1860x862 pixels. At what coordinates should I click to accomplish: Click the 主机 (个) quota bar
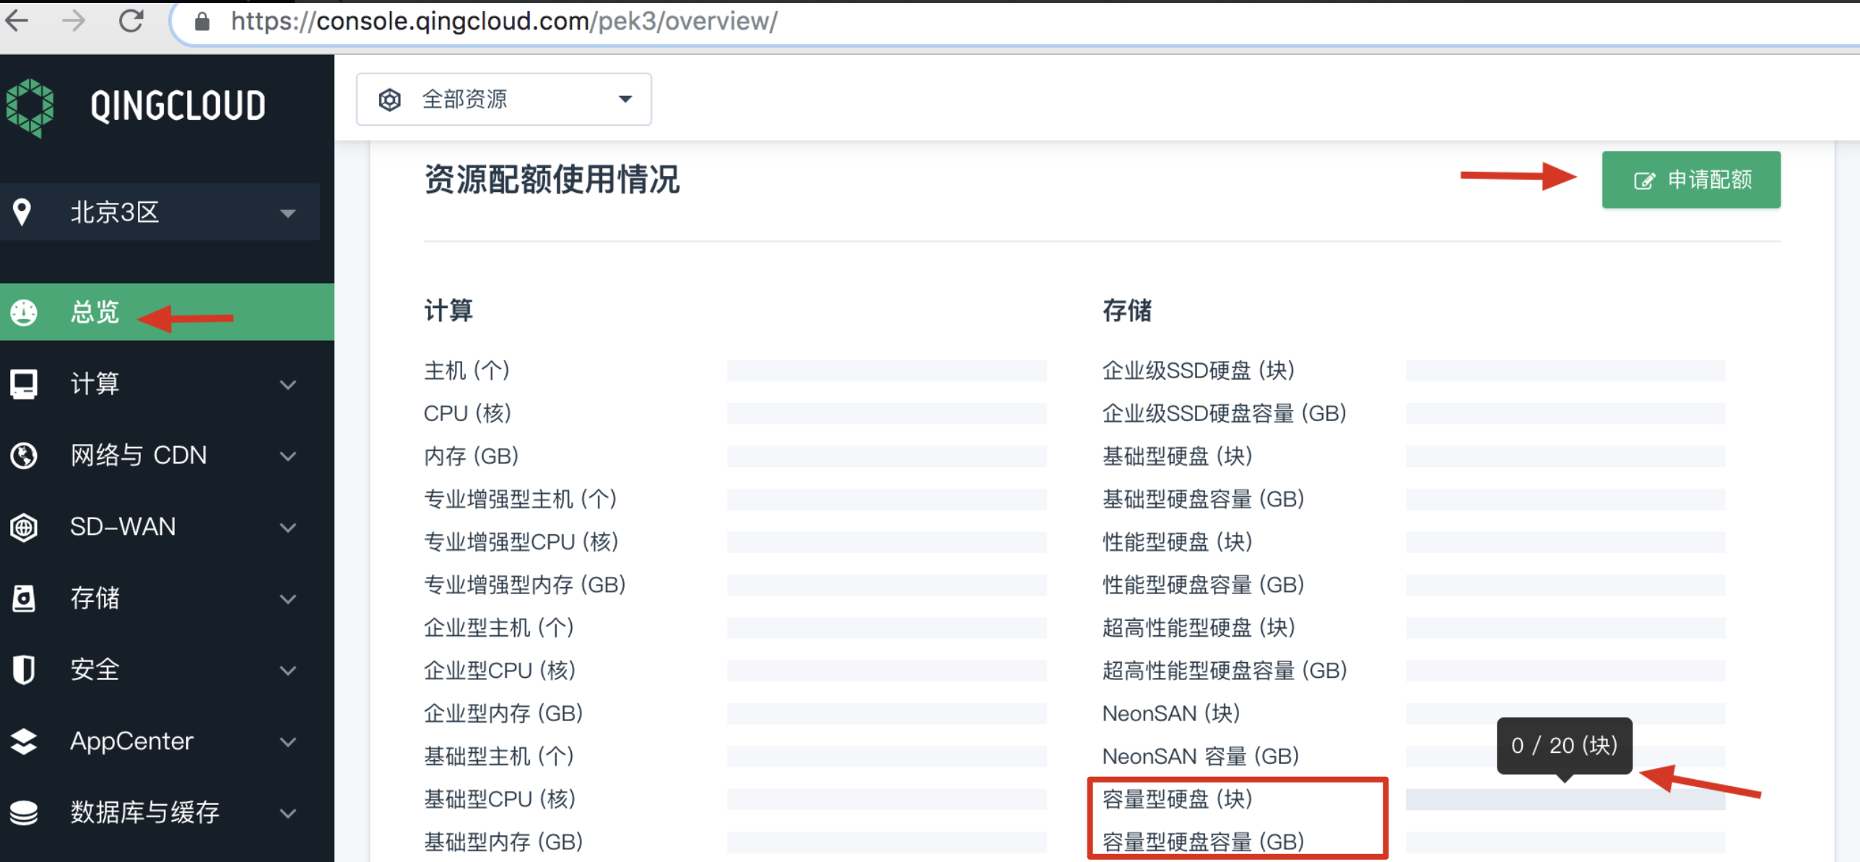tap(887, 371)
